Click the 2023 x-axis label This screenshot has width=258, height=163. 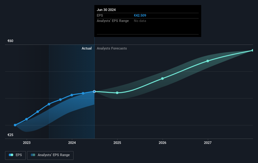point(27,143)
